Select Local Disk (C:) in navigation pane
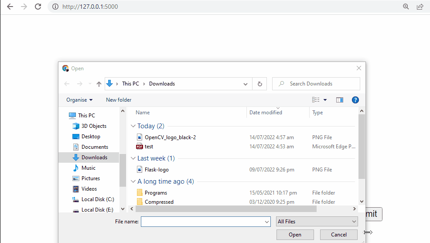This screenshot has height=243, width=430. (98, 199)
